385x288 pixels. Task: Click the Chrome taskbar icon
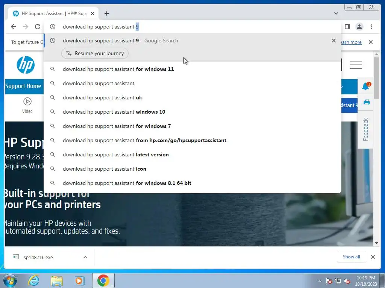[103, 280]
